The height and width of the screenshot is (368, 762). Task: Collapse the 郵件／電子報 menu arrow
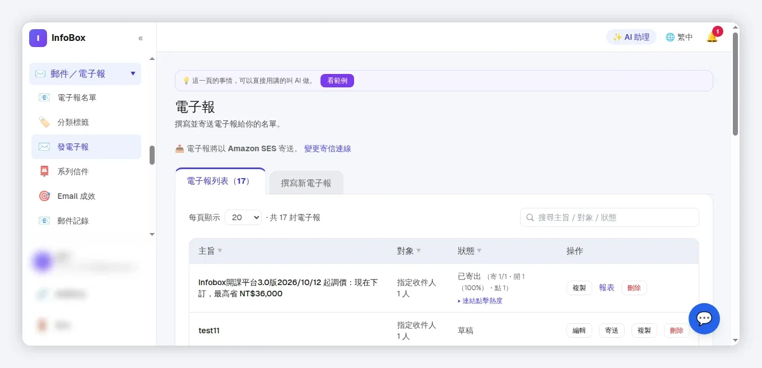(133, 73)
